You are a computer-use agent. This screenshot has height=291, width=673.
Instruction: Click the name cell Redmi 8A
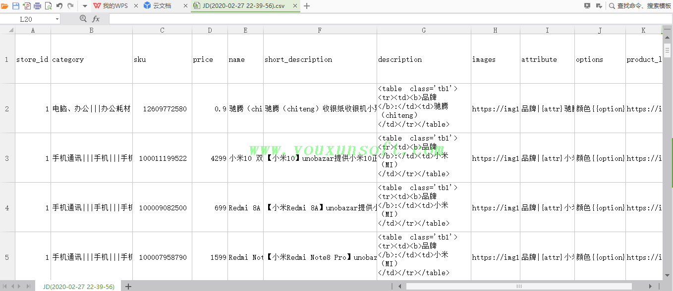245,208
